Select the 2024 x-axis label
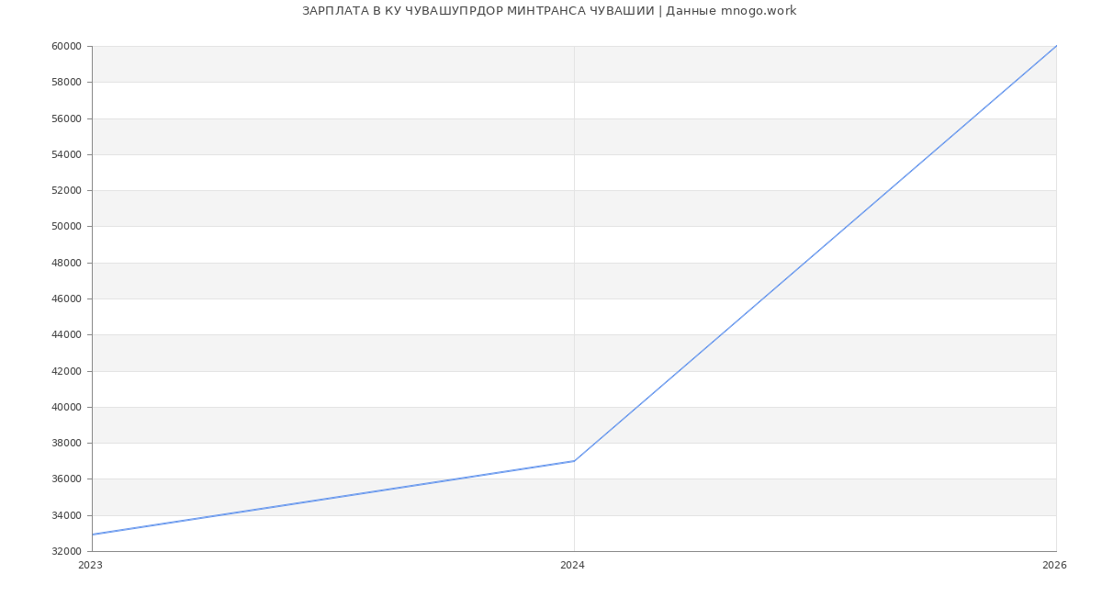Screen dimensions: 1102x597 (572, 566)
